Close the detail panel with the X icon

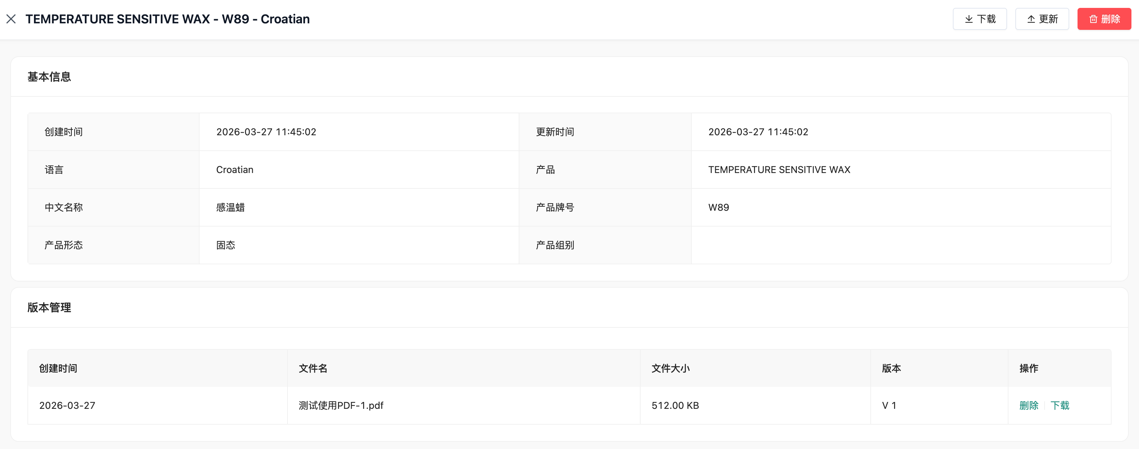[x=11, y=19]
